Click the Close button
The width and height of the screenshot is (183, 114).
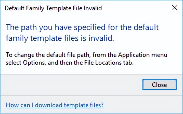[159, 85]
